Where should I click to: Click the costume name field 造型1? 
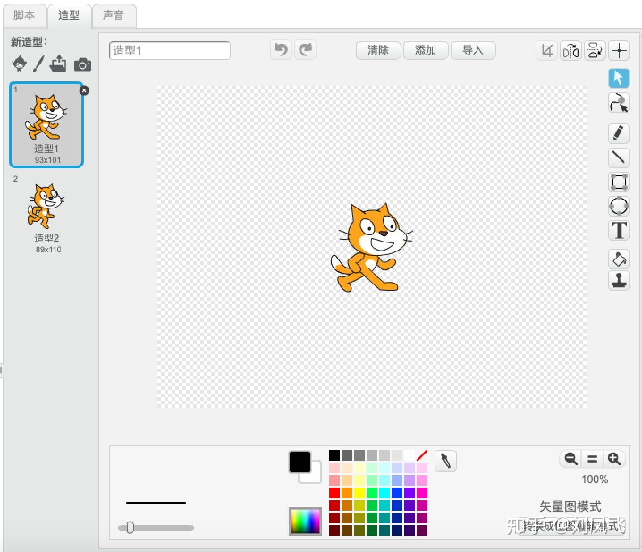170,51
